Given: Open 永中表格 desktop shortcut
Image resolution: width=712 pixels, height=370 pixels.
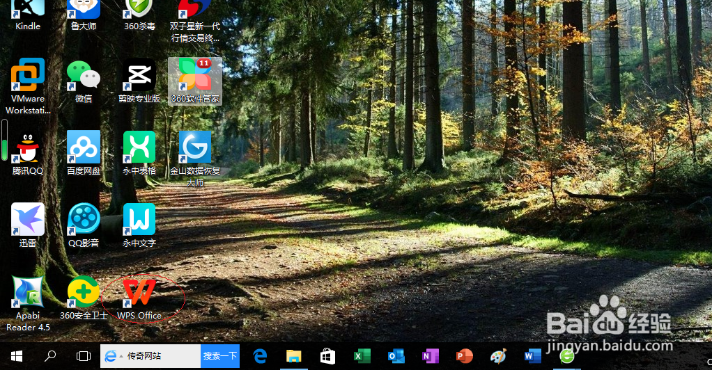Looking at the screenshot, I should coord(139,154).
